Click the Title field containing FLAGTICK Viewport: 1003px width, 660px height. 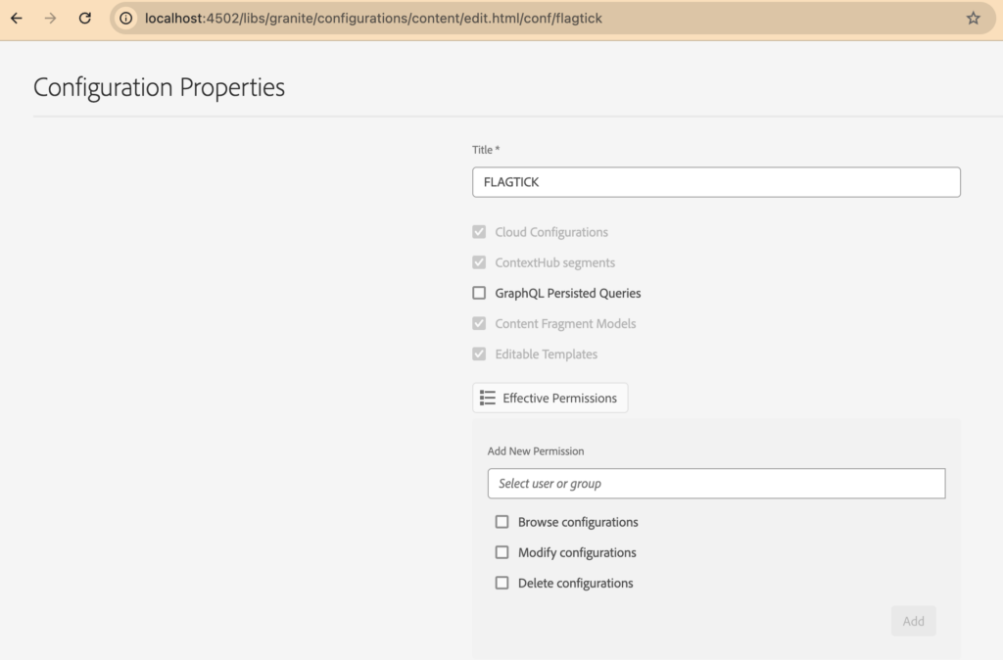tap(715, 182)
